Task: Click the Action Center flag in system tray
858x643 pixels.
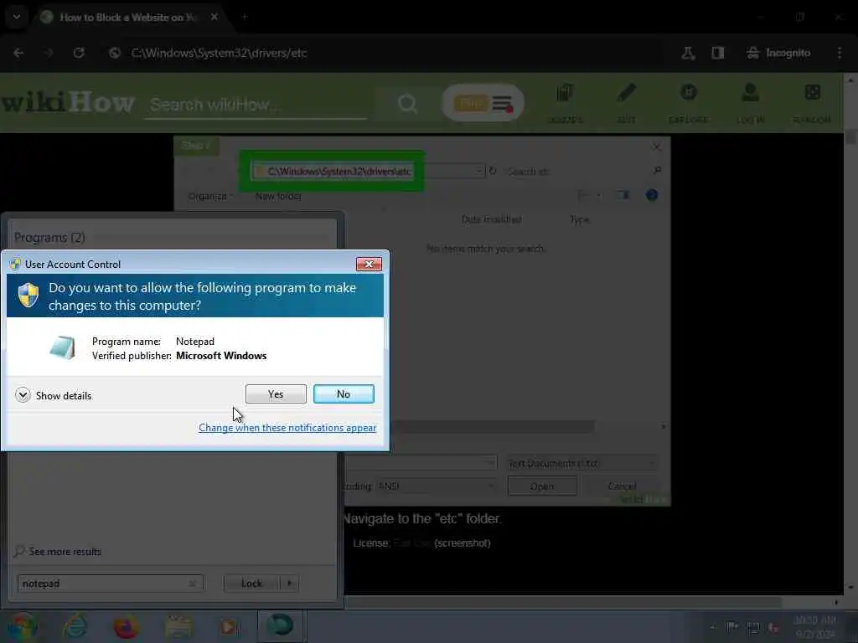Action: (732, 627)
